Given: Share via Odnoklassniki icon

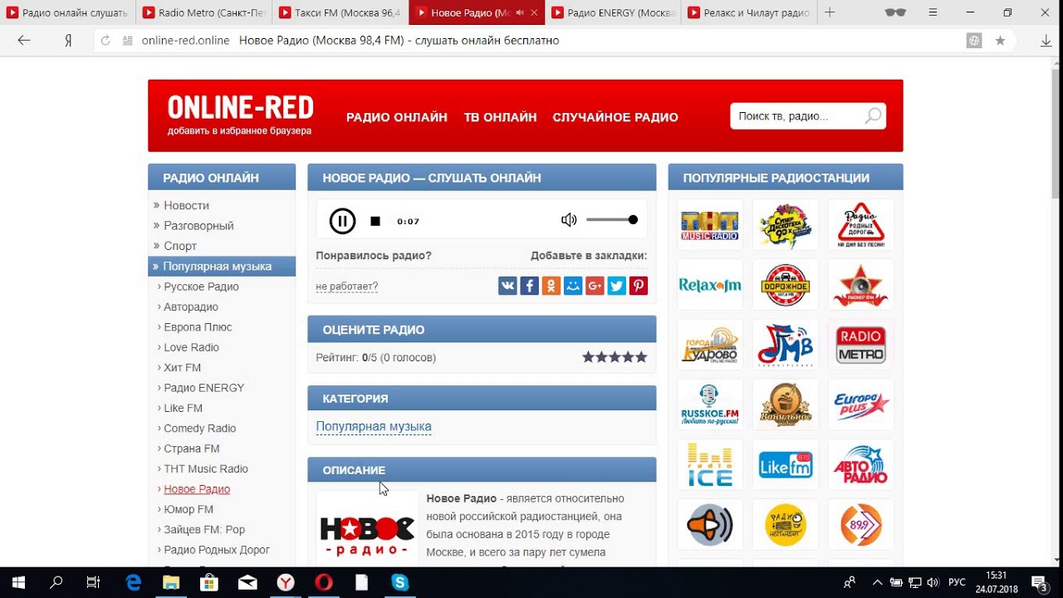Looking at the screenshot, I should (x=551, y=286).
